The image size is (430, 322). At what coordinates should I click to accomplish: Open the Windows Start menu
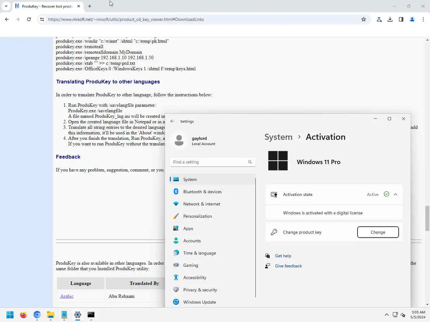[x=10, y=315]
